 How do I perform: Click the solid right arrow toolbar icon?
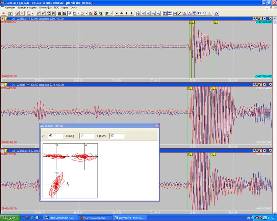click(131, 13)
